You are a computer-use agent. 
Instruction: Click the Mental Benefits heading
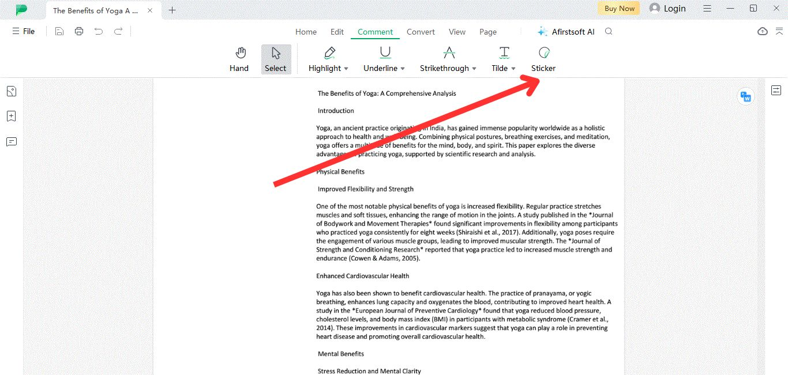pos(341,354)
